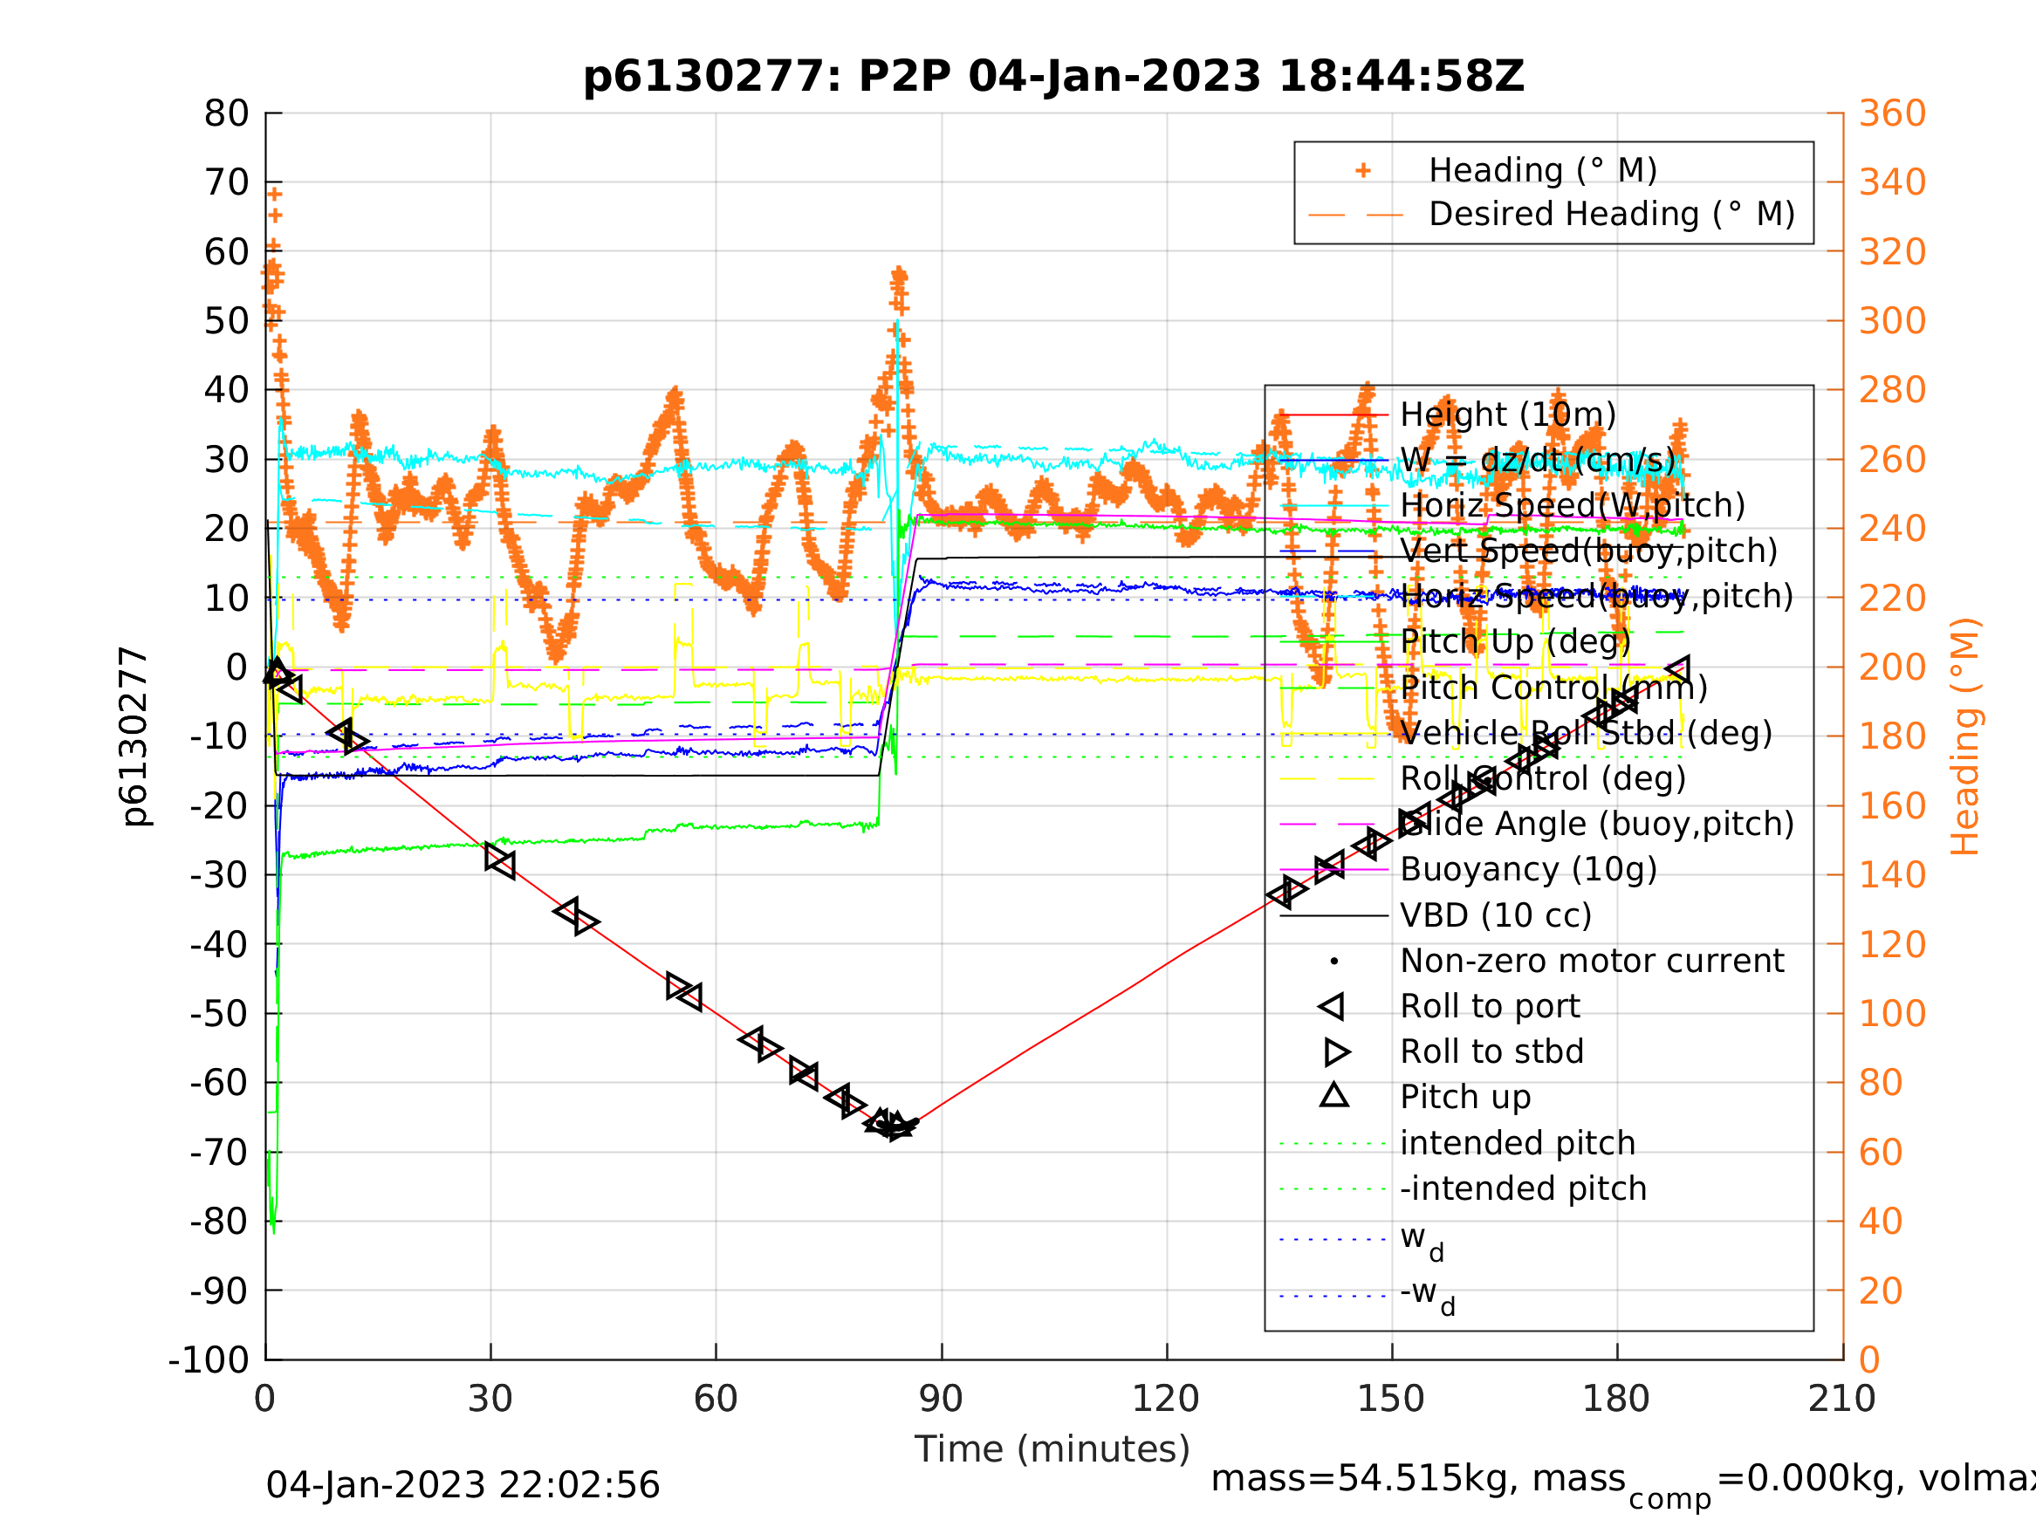
Task: Click the left-pointing triangle beside Roll to port
Action: pos(1332,1007)
